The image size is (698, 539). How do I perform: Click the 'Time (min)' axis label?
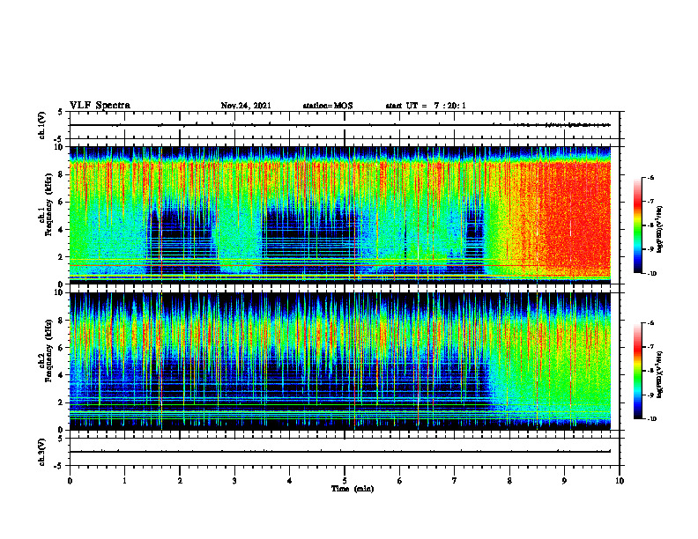click(353, 489)
